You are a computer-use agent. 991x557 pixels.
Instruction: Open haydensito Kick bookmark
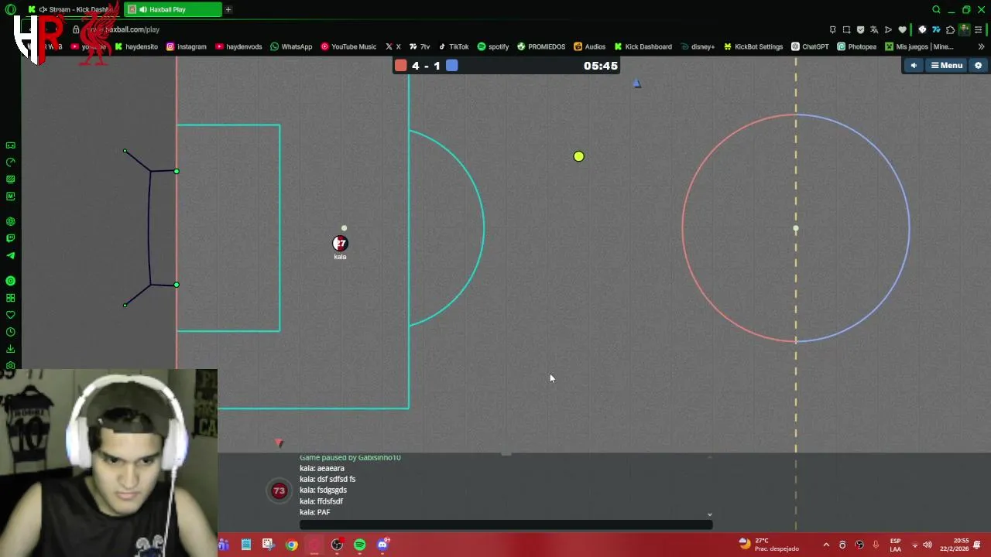[136, 46]
